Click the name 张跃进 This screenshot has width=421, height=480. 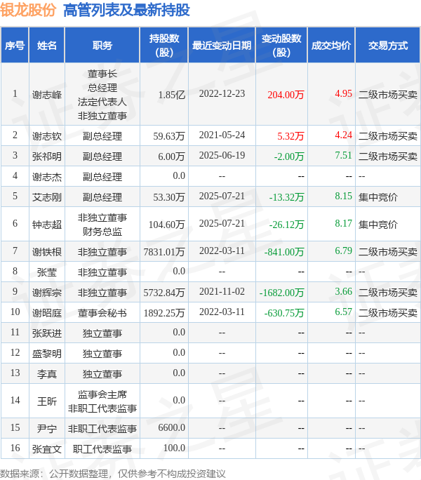(47, 333)
